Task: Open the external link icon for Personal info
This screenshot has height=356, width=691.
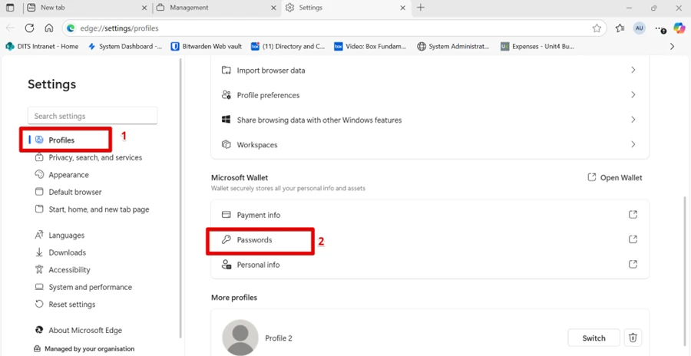Action: coord(633,265)
